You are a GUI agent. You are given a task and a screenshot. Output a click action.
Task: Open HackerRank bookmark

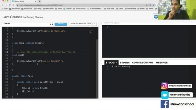(15, 9)
